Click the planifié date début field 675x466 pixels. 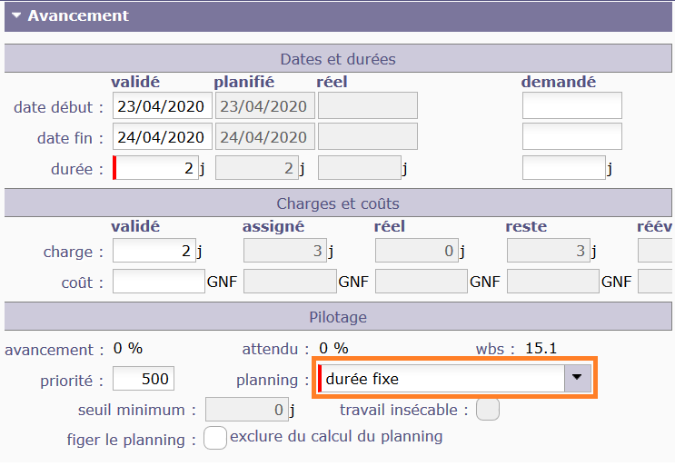click(x=263, y=106)
